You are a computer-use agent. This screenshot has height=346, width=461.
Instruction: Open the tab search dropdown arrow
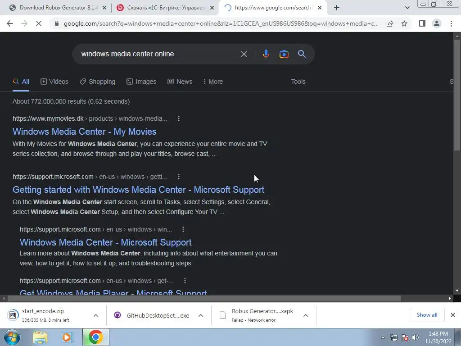407,8
